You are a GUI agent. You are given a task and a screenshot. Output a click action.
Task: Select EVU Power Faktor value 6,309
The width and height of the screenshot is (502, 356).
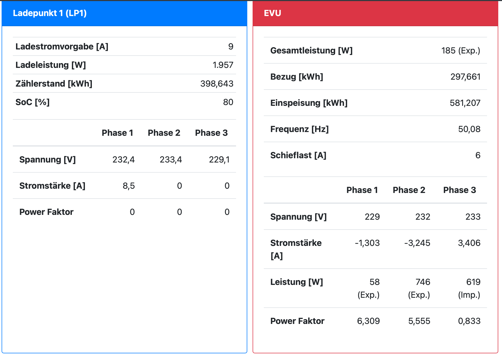(368, 321)
